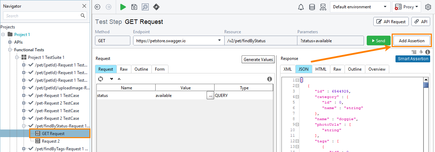The height and width of the screenshot is (152, 435).
Task: Expand /pet/{petId}/uploadImage-R... test case
Action: (x=24, y=88)
